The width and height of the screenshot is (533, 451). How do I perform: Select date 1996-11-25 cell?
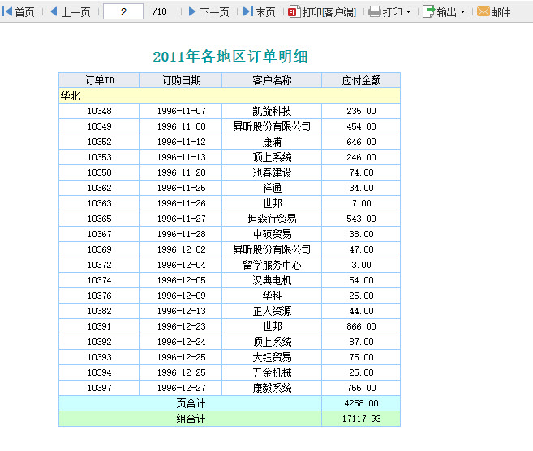click(180, 188)
